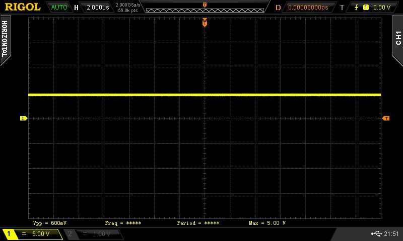
Task: Click the rising edge trigger type icon
Action: (x=357, y=8)
